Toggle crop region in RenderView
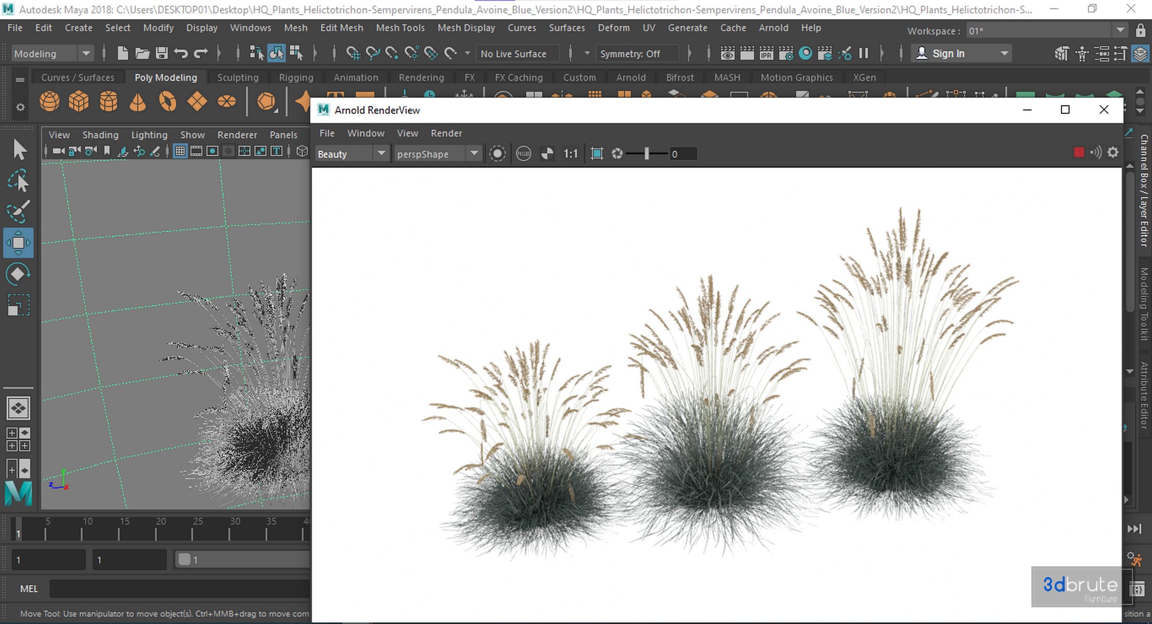The width and height of the screenshot is (1152, 624). tap(597, 154)
